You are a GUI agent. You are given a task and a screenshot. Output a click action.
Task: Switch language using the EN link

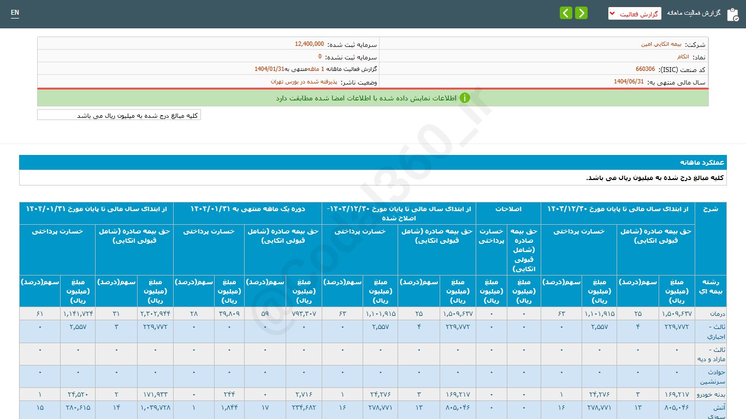[15, 13]
